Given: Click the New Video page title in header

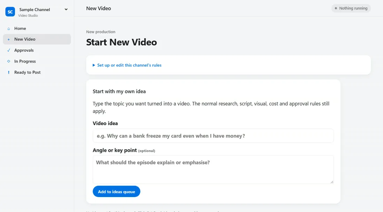Looking at the screenshot, I should coord(99,8).
